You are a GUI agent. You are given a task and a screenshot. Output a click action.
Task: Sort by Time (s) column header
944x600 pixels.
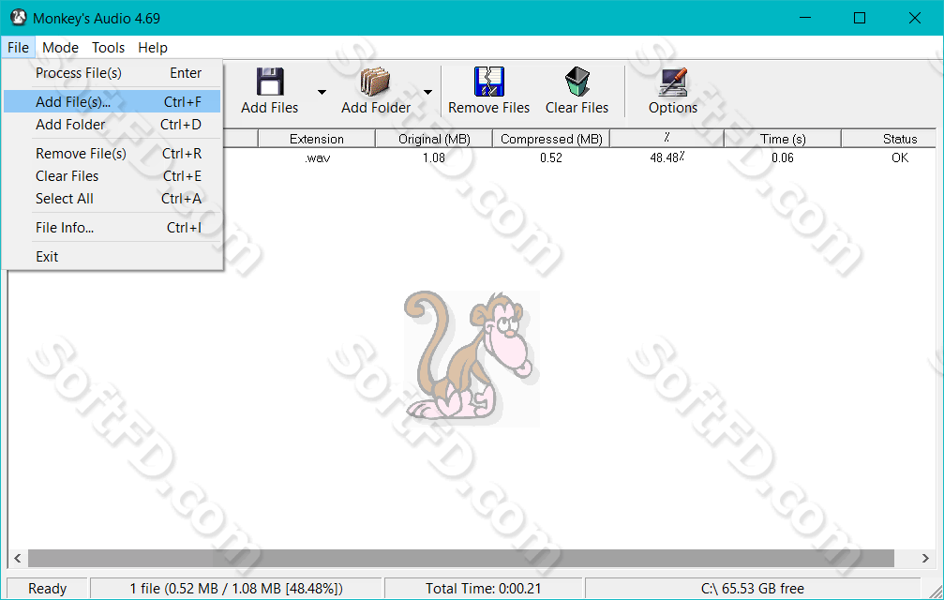coord(783,139)
